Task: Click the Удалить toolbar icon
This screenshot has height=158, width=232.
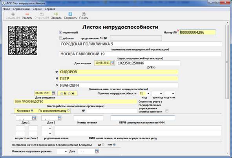Action: (x=27, y=15)
